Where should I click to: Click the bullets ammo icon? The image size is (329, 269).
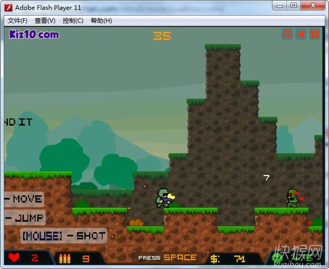tap(64, 258)
